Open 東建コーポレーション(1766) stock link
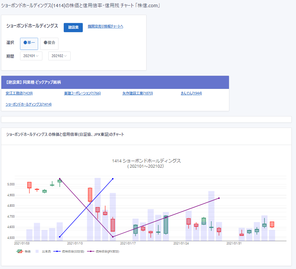This screenshot has height=269, width=296. pyautogui.click(x=82, y=93)
